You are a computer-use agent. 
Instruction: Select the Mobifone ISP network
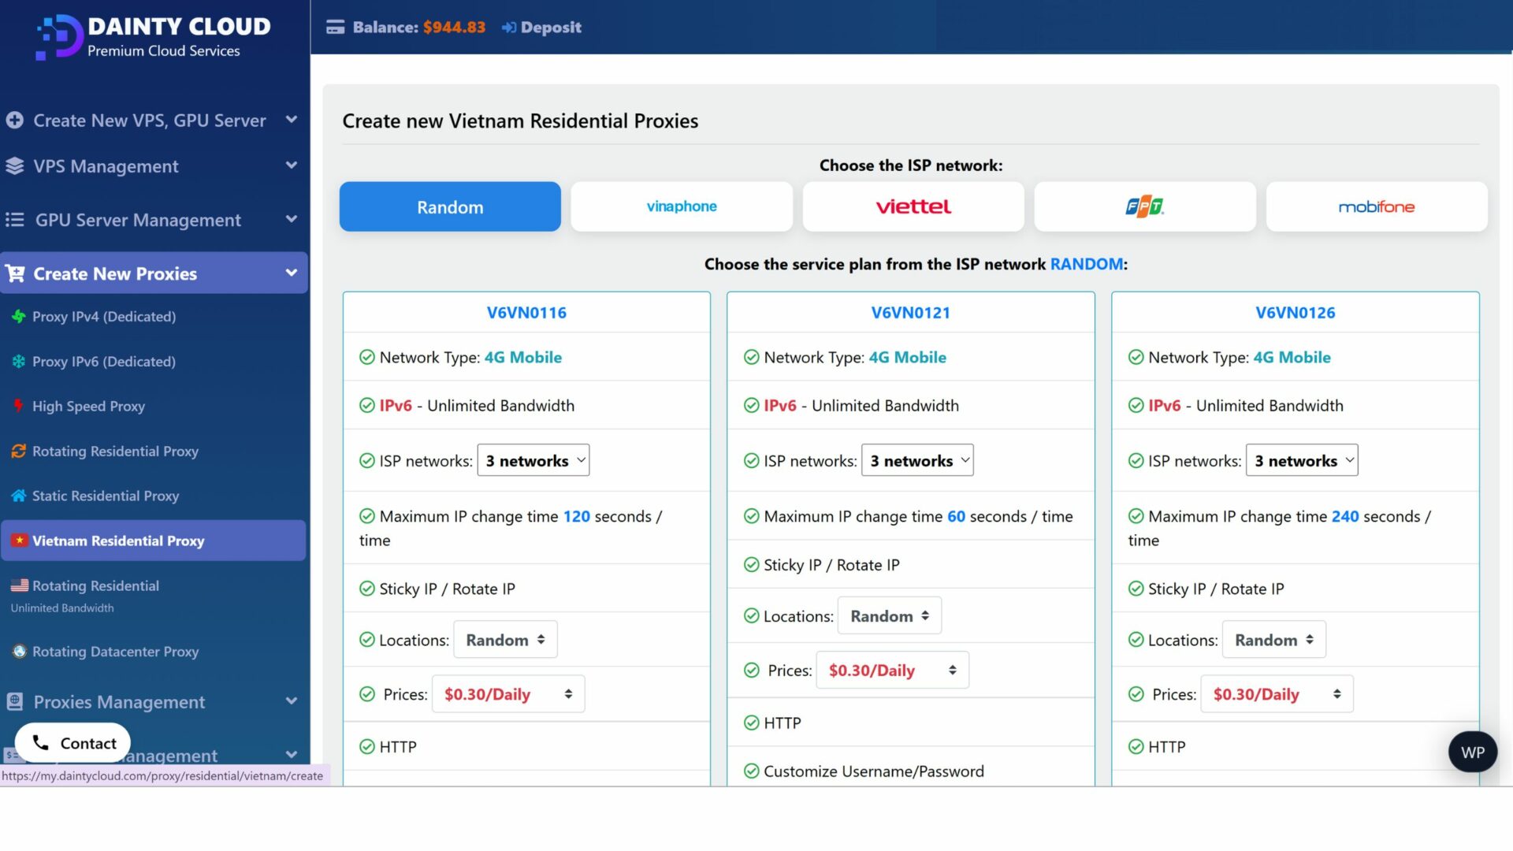coord(1377,206)
